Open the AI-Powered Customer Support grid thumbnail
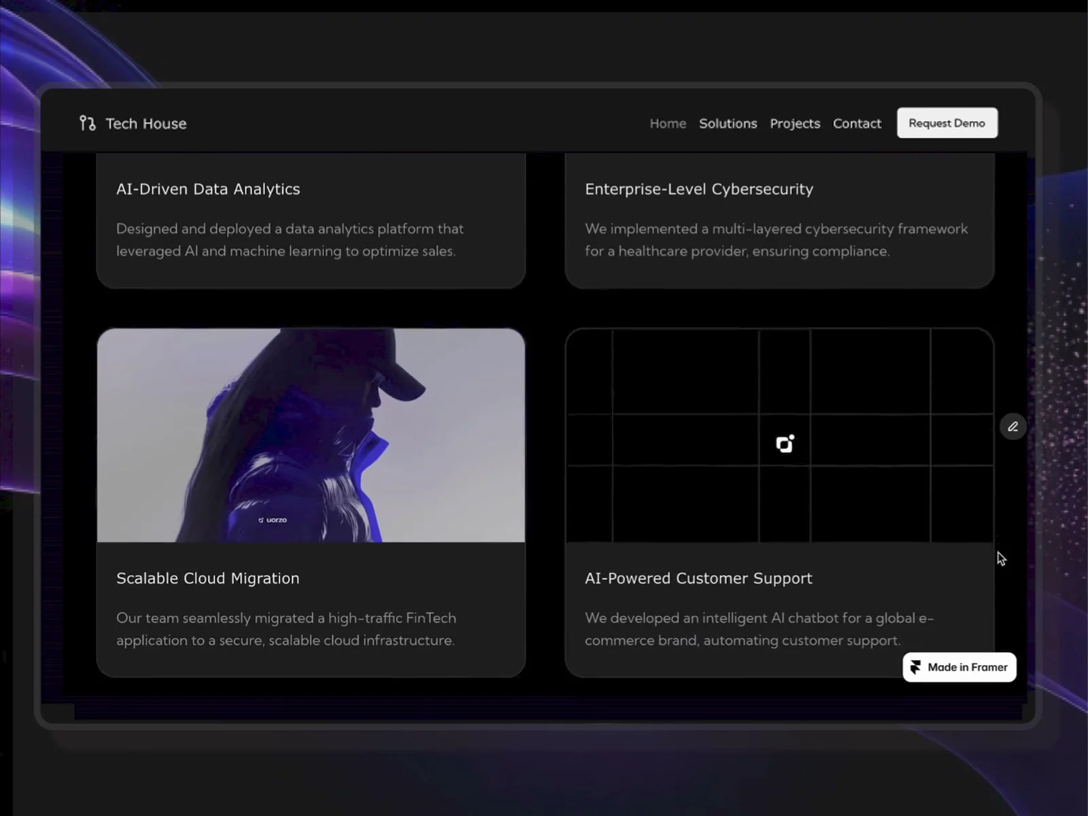The image size is (1088, 816). pyautogui.click(x=780, y=435)
